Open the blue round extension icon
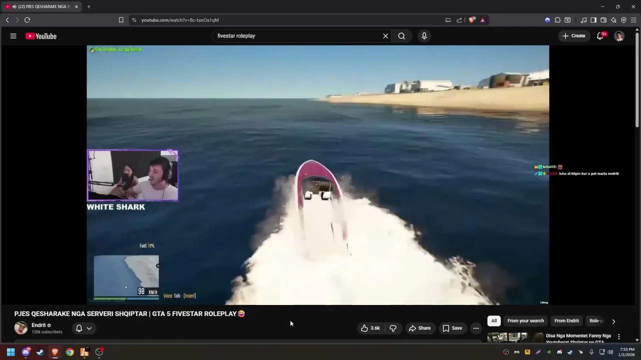This screenshot has height=360, width=641. click(x=547, y=20)
